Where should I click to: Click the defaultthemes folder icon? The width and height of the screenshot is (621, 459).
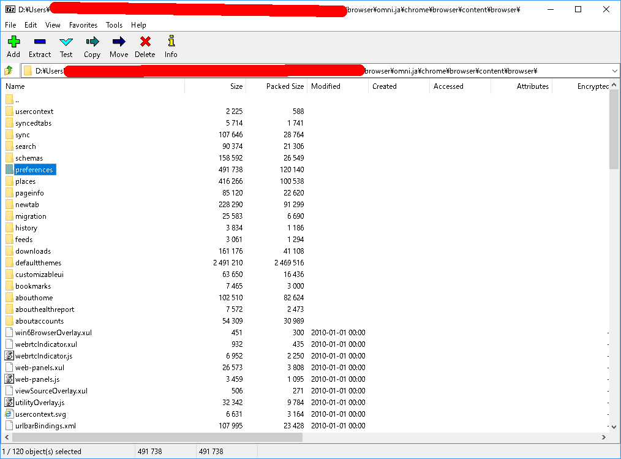pos(10,262)
